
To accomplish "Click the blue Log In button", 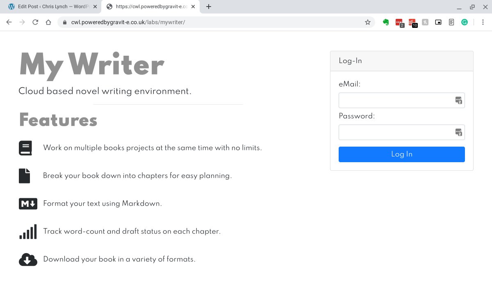I will pyautogui.click(x=402, y=154).
